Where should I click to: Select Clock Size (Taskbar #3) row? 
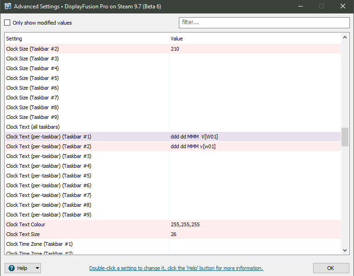(x=173, y=59)
